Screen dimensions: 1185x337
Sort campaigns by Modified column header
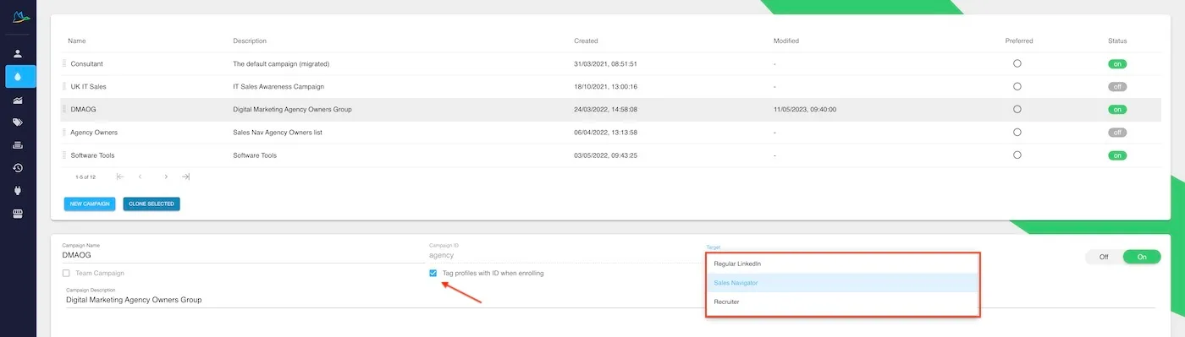[x=786, y=41]
